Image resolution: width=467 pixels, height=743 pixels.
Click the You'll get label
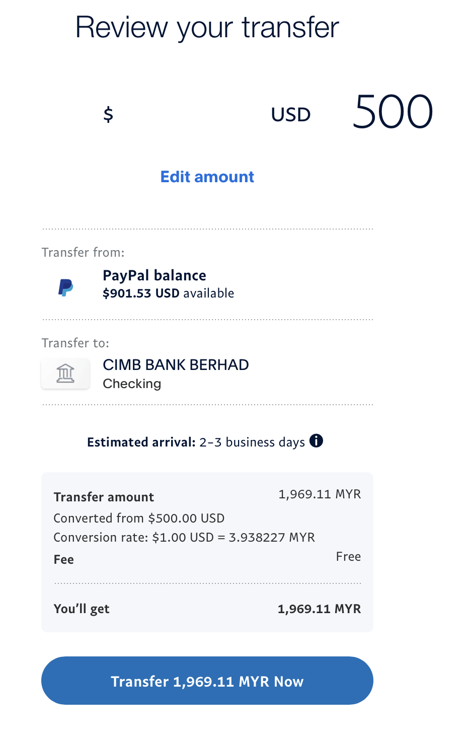coord(82,609)
